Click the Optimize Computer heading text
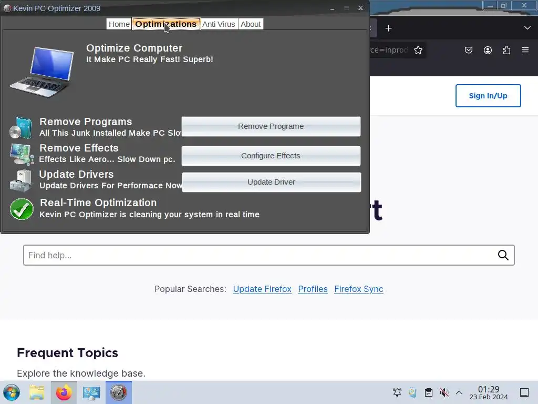Image resolution: width=538 pixels, height=404 pixels. point(134,48)
